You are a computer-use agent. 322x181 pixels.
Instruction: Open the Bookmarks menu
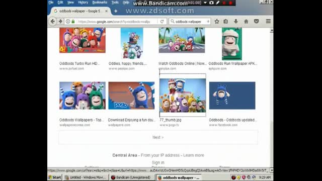100,3
